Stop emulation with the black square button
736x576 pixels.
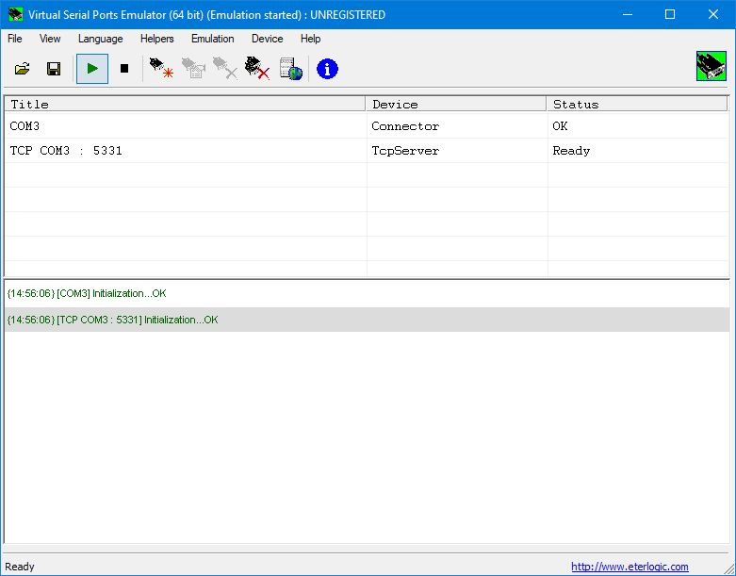123,69
